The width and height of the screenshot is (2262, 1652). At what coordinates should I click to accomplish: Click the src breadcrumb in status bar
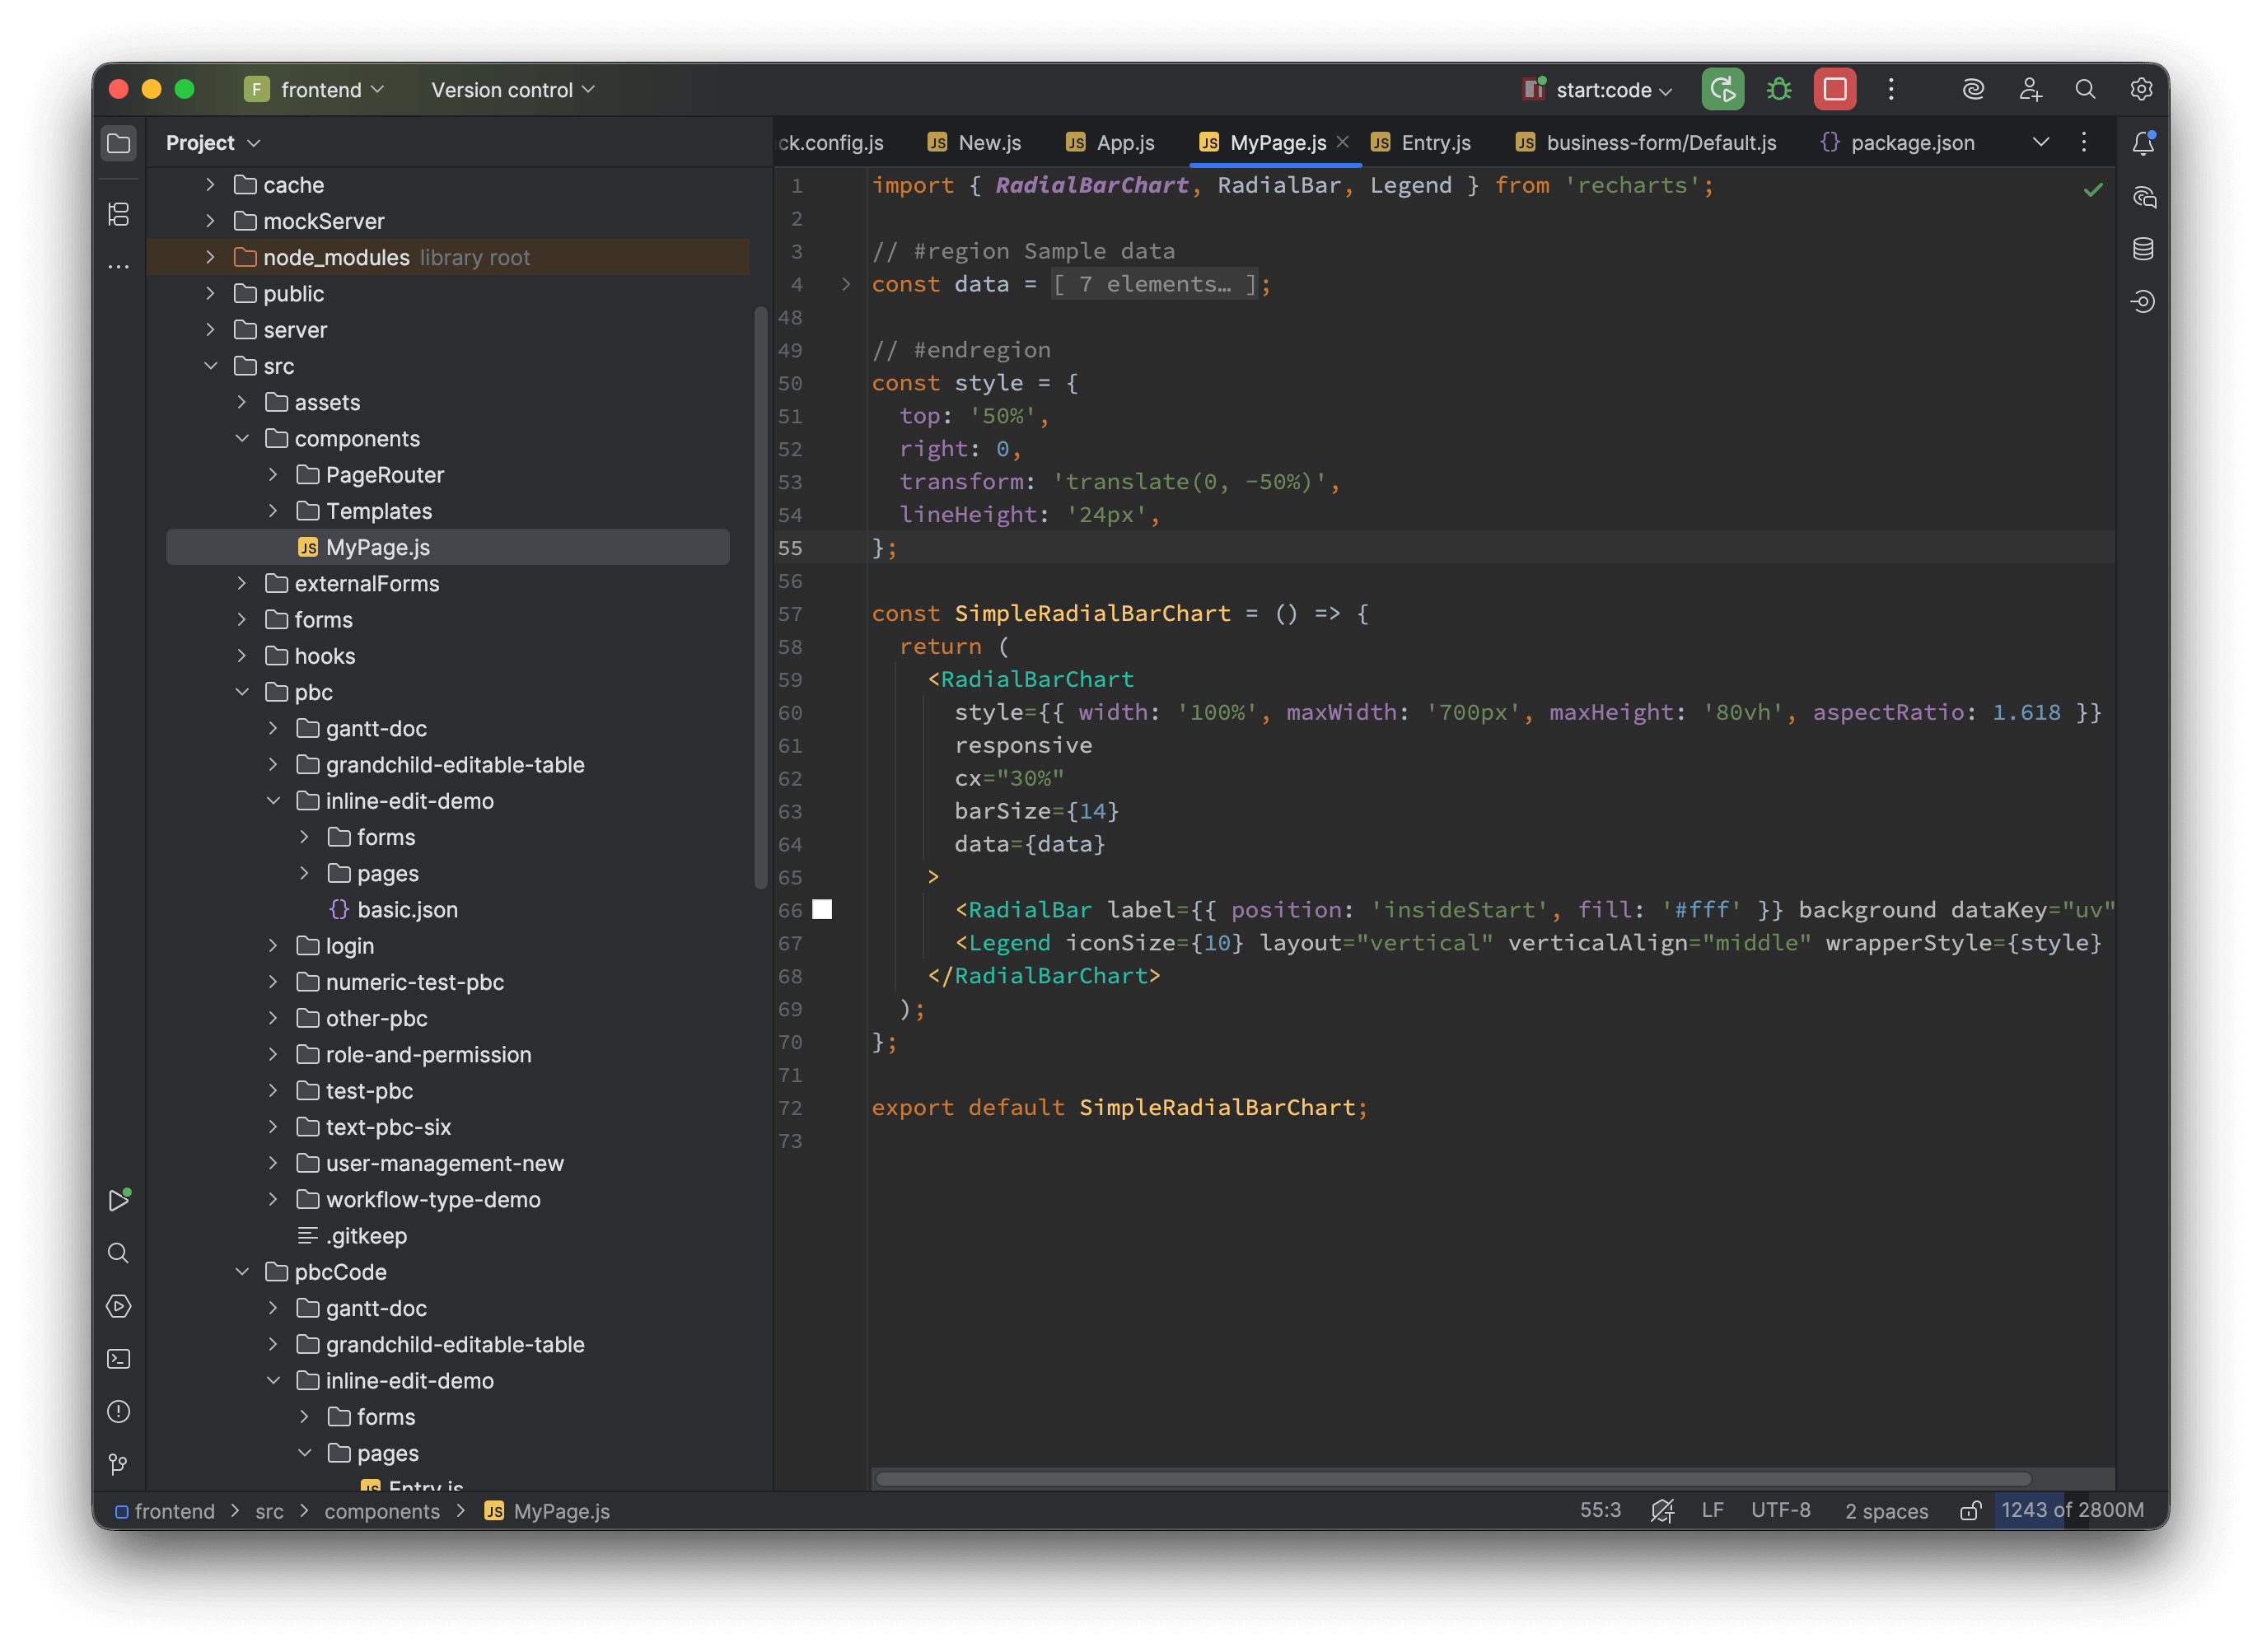269,1511
